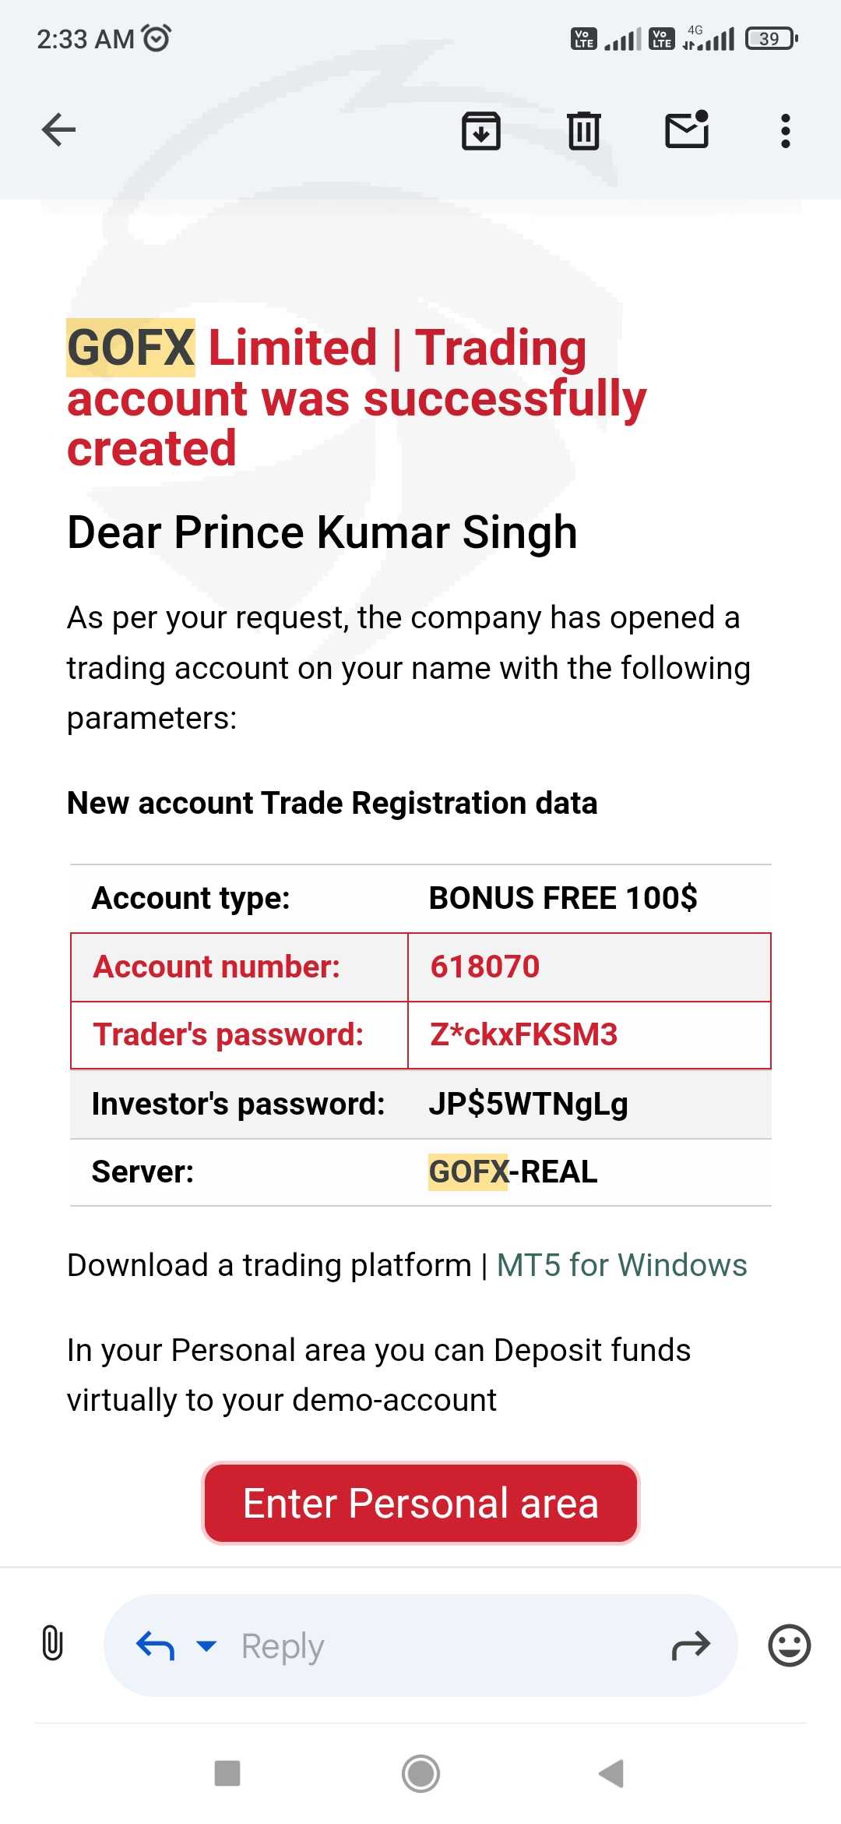Tap Android recent apps square button
This screenshot has width=841, height=1824.
pyautogui.click(x=227, y=1773)
